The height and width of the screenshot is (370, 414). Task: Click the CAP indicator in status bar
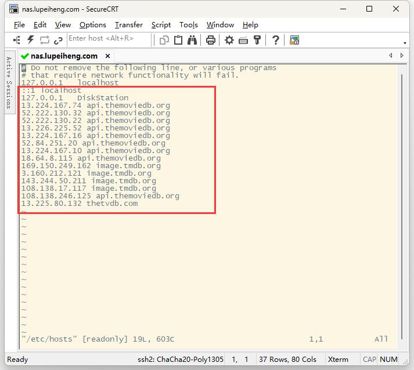coord(369,360)
